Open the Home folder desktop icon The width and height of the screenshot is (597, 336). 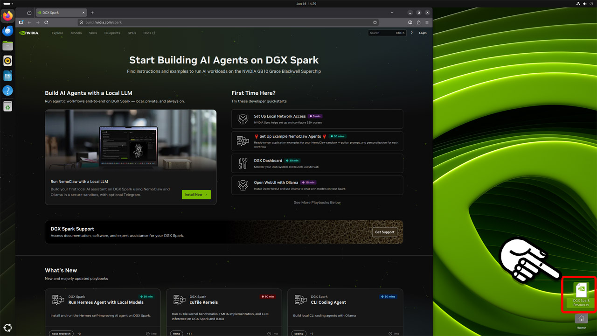581,322
